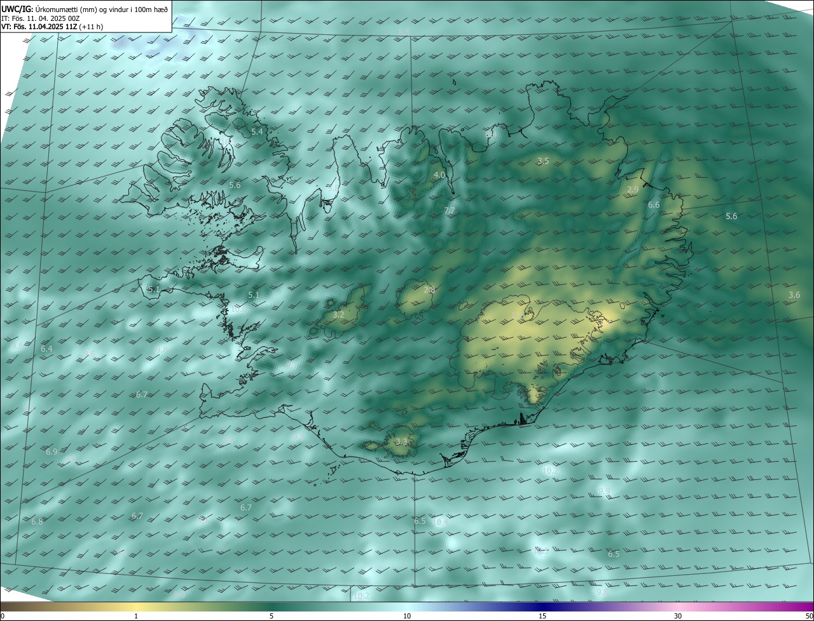Click the 30 tick on the color scale
The image size is (814, 621).
[678, 616]
